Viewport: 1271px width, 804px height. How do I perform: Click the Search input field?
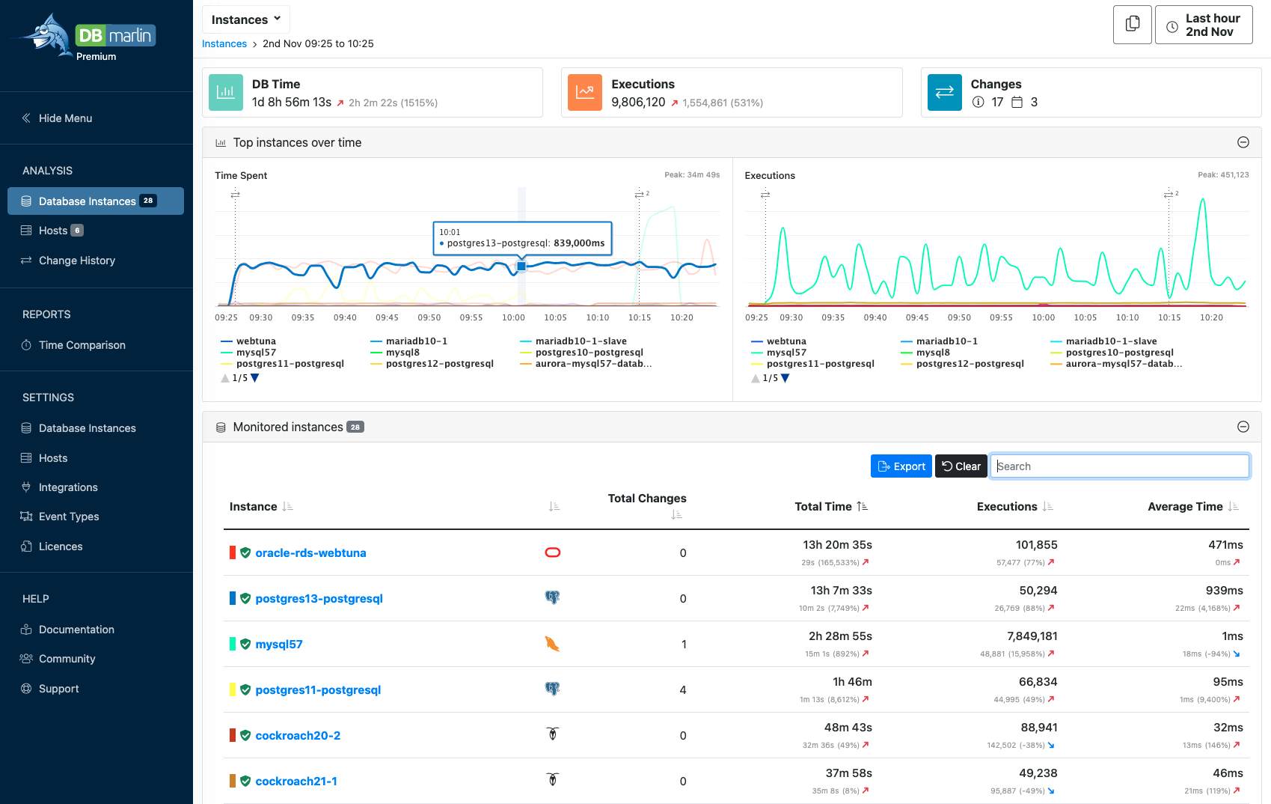click(x=1120, y=466)
